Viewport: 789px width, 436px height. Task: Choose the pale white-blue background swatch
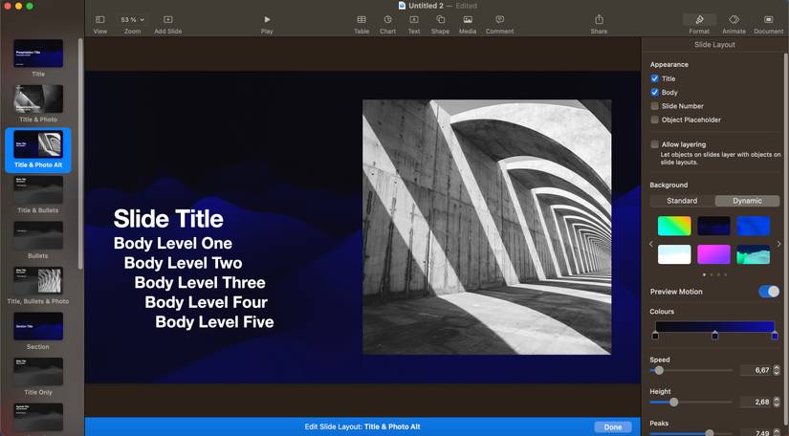674,254
